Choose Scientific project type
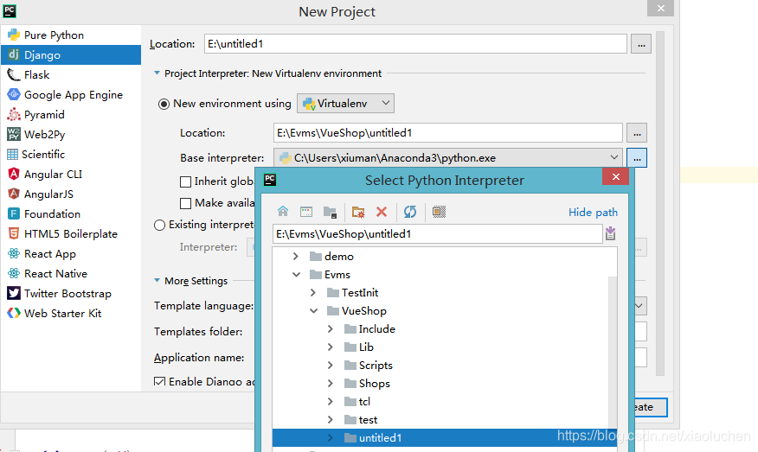Image resolution: width=758 pixels, height=452 pixels. [71, 154]
